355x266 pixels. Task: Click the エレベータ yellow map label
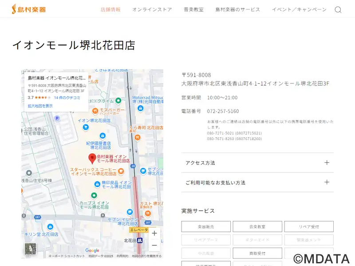(x=139, y=230)
